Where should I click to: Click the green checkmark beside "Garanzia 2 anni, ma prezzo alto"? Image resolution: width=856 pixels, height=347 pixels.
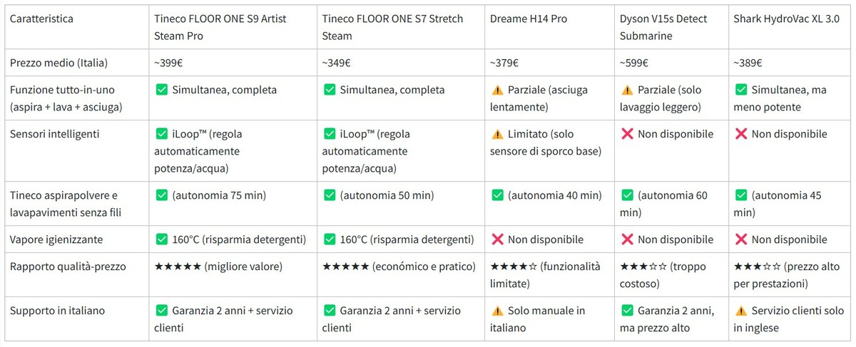coord(627,311)
